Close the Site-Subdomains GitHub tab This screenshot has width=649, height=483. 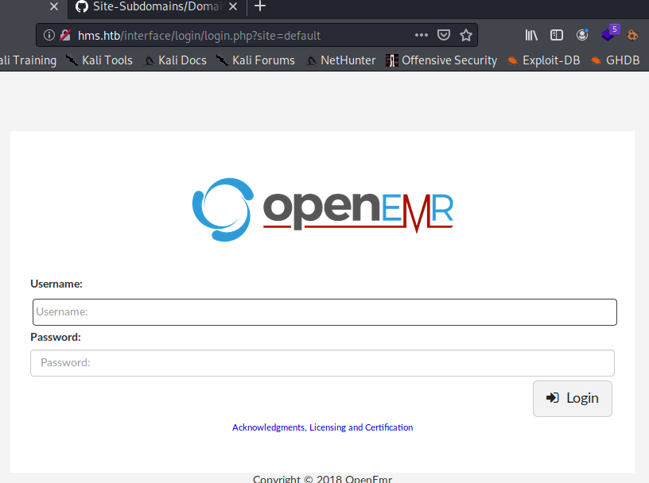[x=233, y=6]
